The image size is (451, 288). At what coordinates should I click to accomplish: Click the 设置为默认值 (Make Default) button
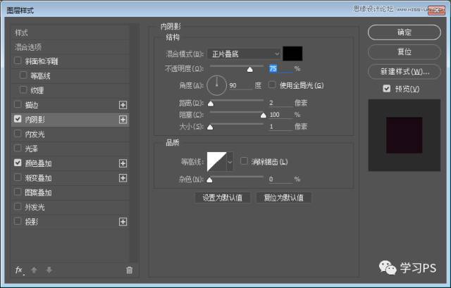[221, 198]
